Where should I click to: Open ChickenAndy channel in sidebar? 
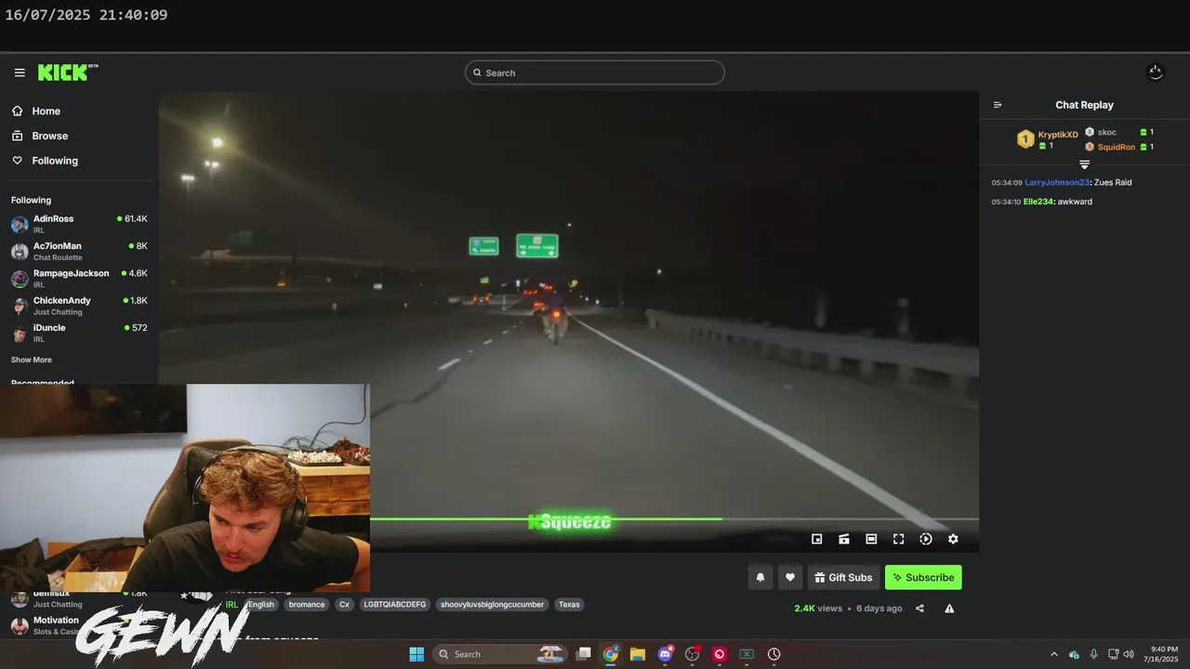pos(79,306)
